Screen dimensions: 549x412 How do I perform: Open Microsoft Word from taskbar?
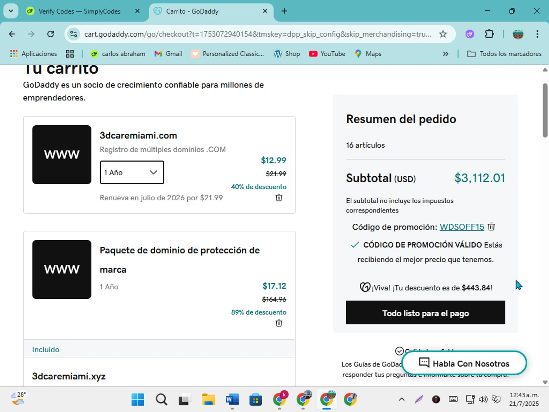coord(232,400)
